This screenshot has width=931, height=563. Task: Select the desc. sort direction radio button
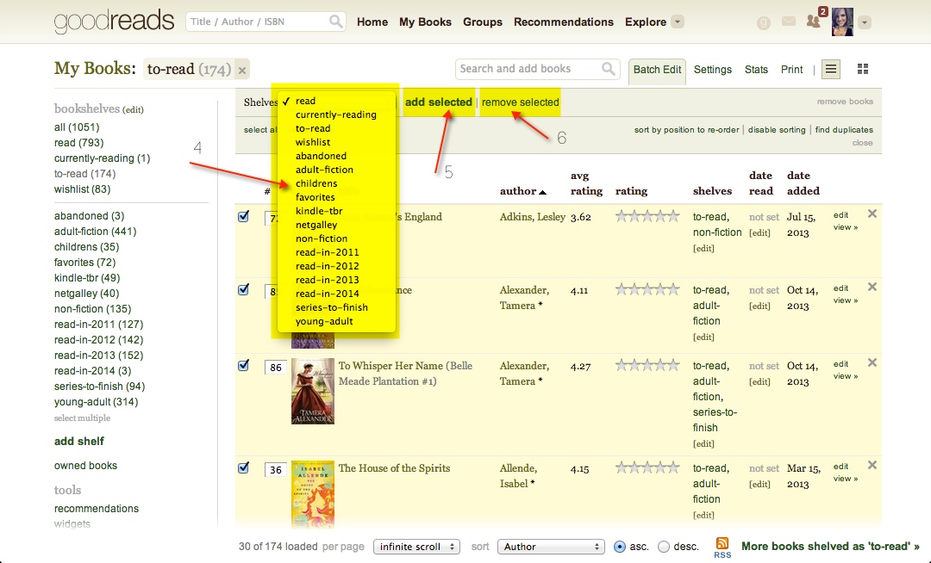pos(664,546)
